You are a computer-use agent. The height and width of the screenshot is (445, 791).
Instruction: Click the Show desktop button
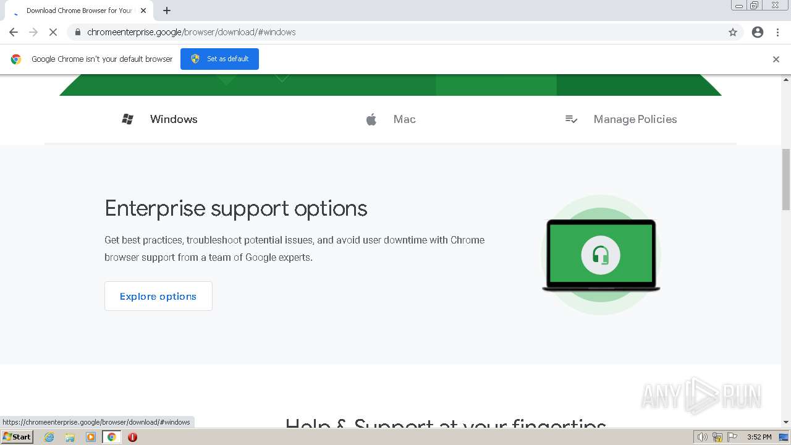[x=784, y=437]
